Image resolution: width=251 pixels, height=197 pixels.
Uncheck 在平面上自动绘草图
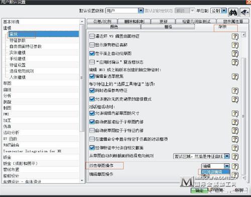92,53
